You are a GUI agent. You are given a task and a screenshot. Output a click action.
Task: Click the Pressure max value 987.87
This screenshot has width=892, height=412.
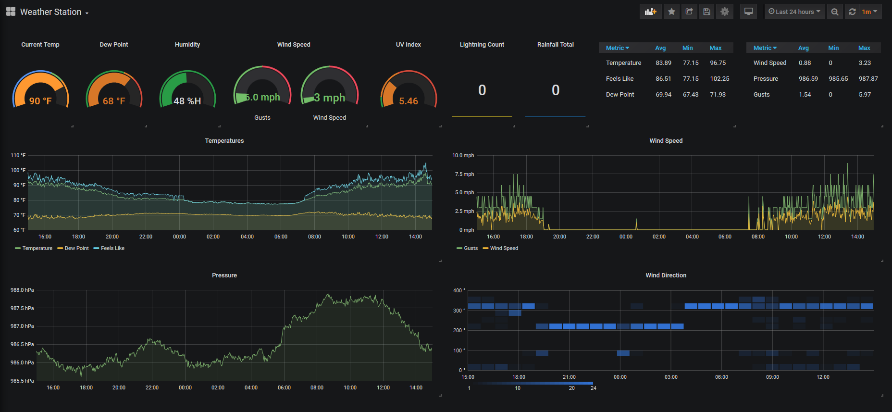(x=868, y=79)
